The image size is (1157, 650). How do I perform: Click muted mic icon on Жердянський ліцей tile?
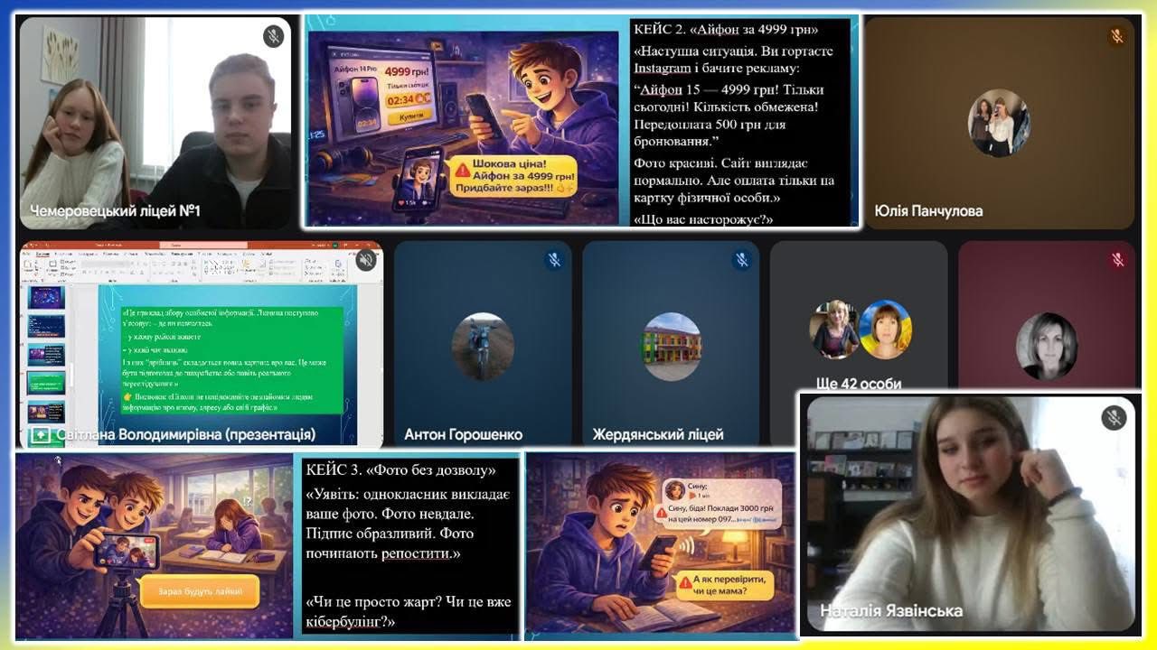tap(742, 260)
